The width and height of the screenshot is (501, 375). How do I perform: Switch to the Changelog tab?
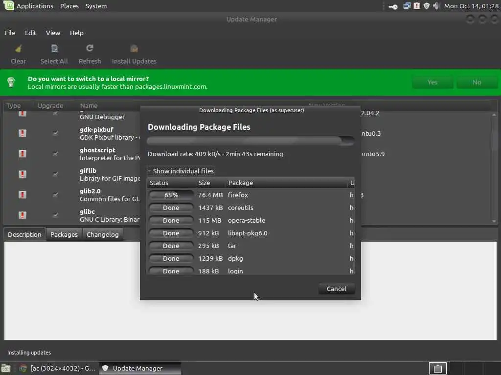(103, 234)
